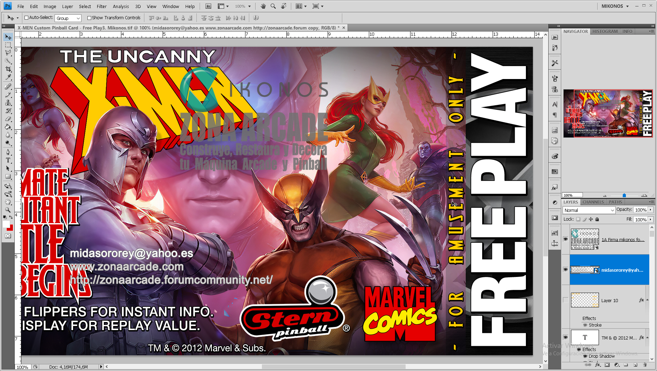Reset default foreground and background colors
Image resolution: width=657 pixels, height=371 pixels.
(5, 217)
